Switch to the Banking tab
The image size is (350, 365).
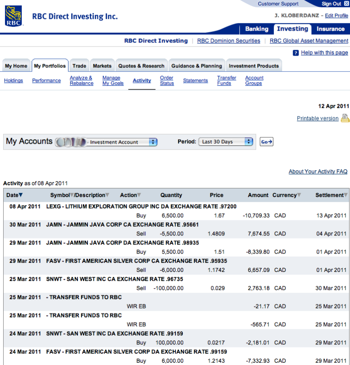[257, 29]
